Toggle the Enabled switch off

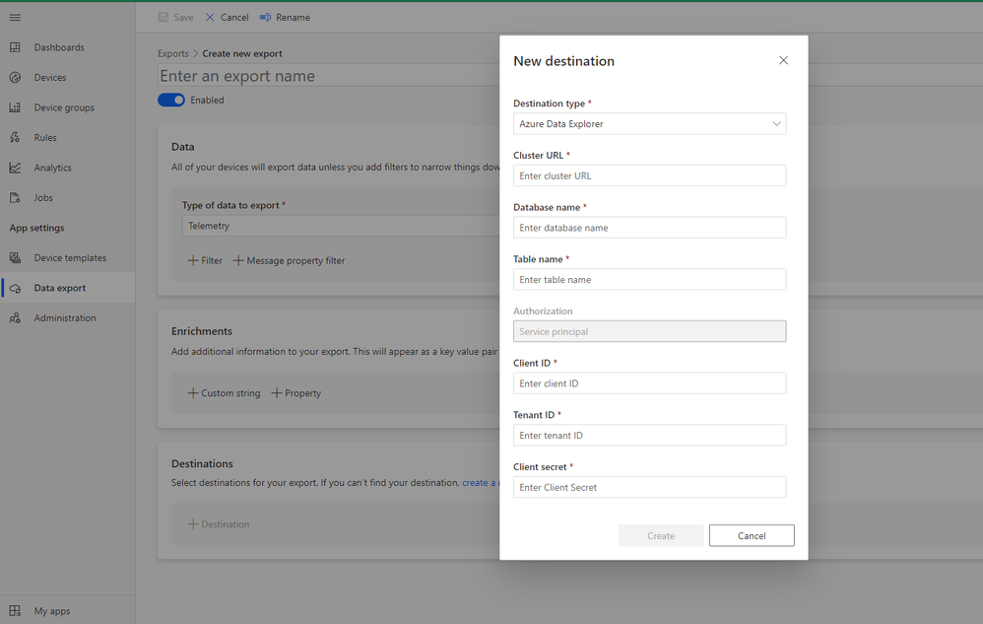tap(171, 100)
